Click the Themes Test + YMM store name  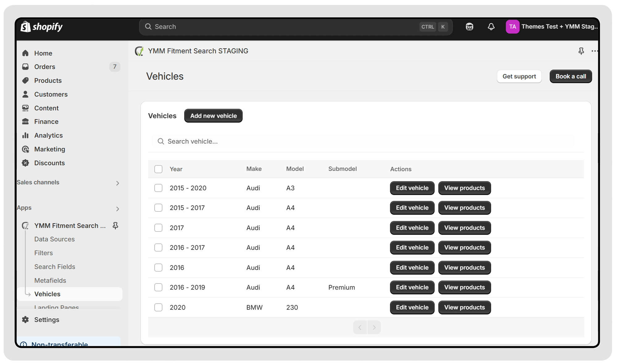click(560, 27)
